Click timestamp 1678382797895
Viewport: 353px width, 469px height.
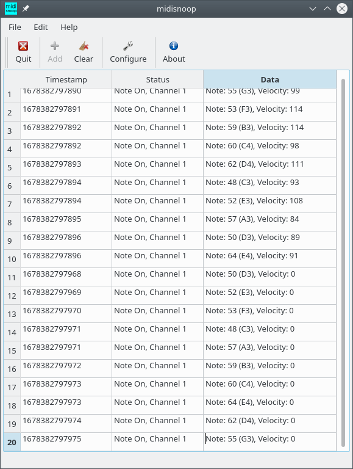pyautogui.click(x=66, y=222)
